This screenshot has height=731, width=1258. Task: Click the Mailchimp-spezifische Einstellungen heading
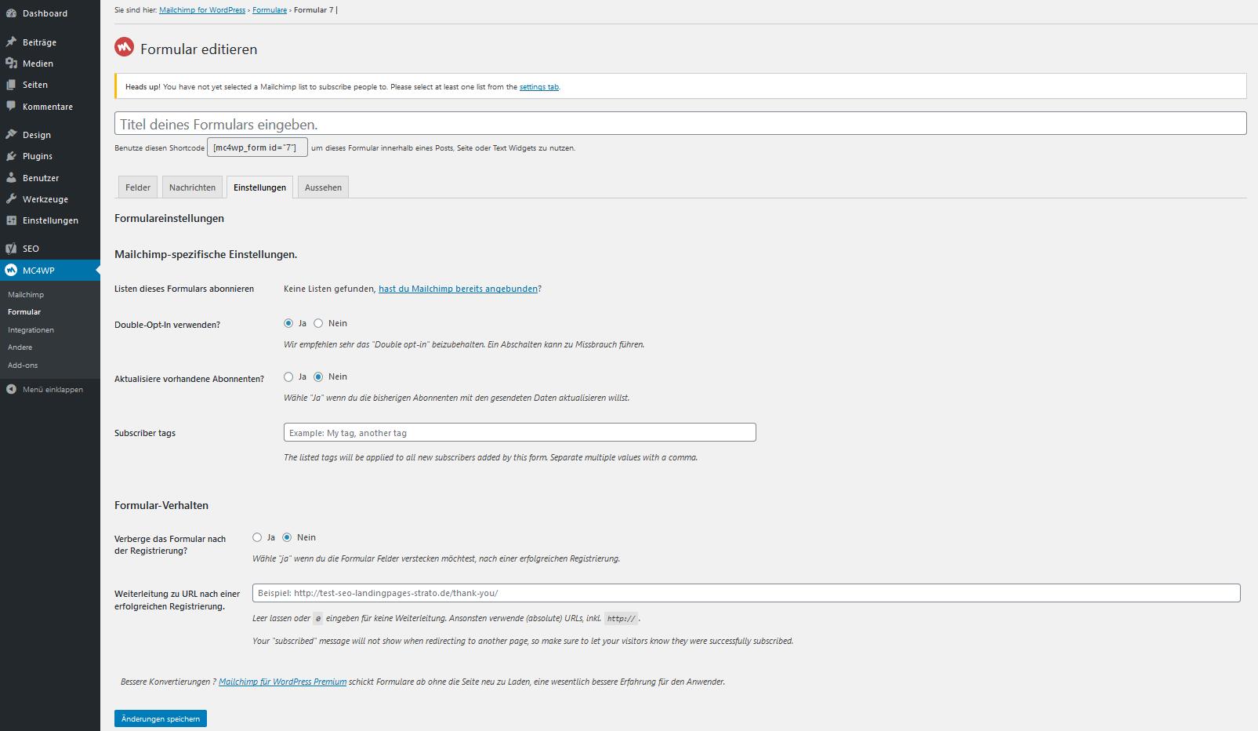coord(206,254)
